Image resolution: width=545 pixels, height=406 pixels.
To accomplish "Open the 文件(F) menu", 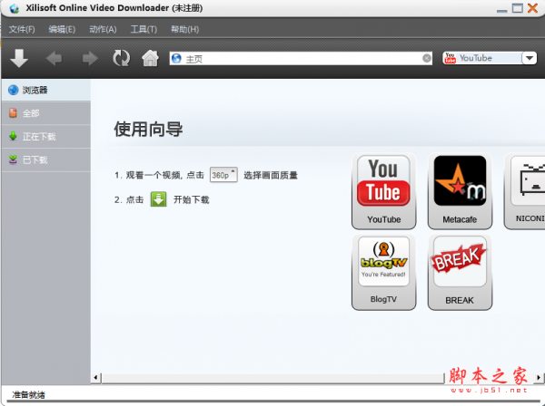I will click(x=22, y=30).
